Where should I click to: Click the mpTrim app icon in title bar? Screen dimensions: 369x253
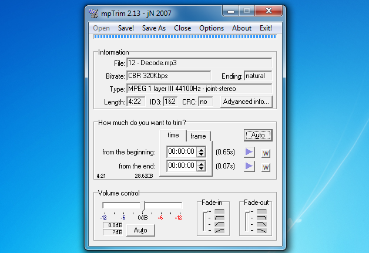tap(93, 13)
